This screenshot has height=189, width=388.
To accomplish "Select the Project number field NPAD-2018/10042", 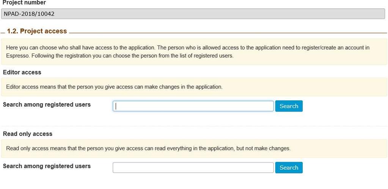I will point(193,14).
